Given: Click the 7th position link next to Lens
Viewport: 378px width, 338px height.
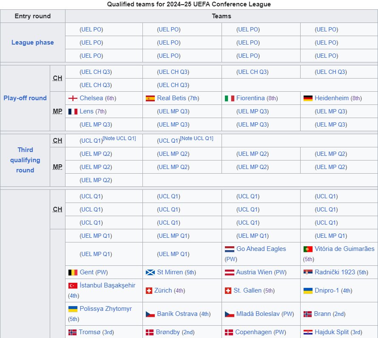Looking at the screenshot, I should 101,111.
